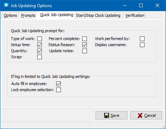Image resolution: width=166 pixels, height=129 pixels.
Task: Toggle the Display username checkbox
Action: pyautogui.click(x=142, y=45)
